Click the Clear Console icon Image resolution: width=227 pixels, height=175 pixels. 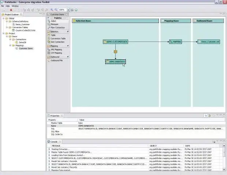click(x=214, y=142)
